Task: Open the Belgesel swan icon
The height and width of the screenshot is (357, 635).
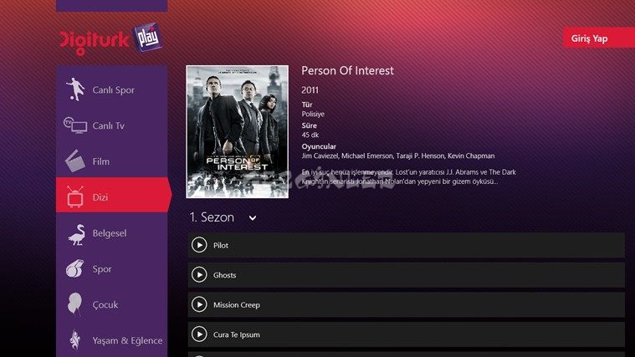Action: click(x=76, y=234)
